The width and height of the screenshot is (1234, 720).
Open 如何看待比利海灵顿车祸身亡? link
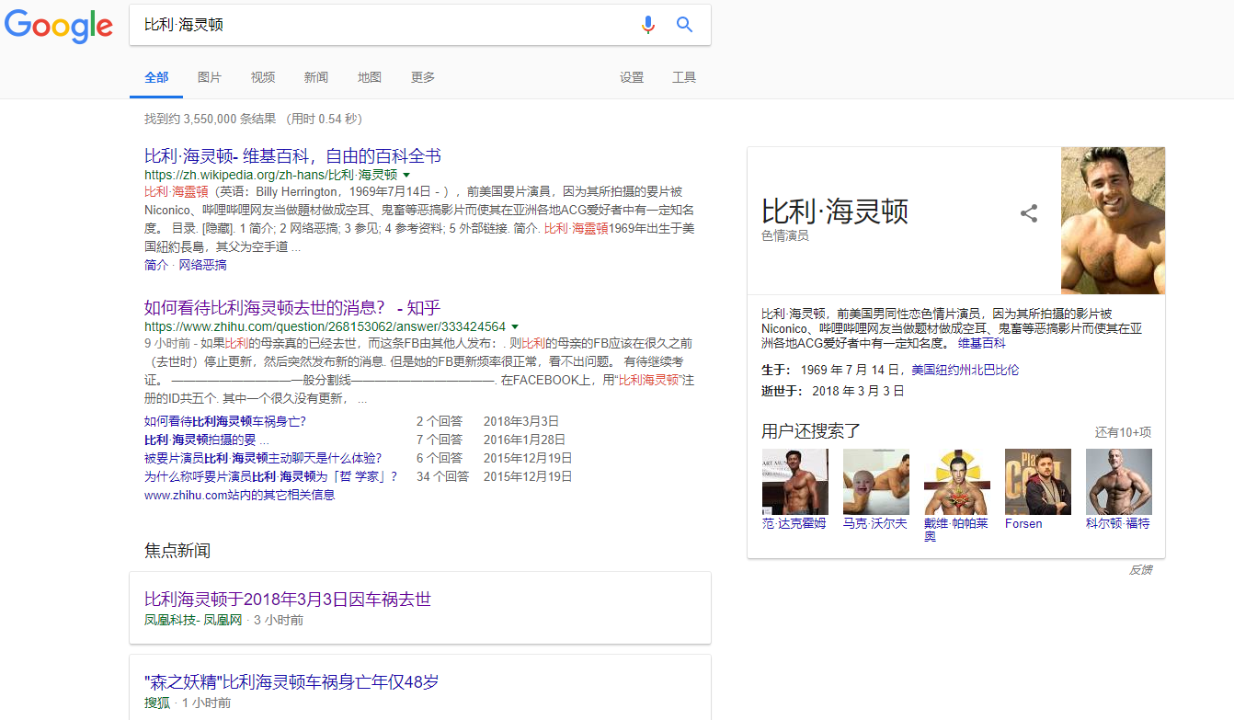[225, 421]
